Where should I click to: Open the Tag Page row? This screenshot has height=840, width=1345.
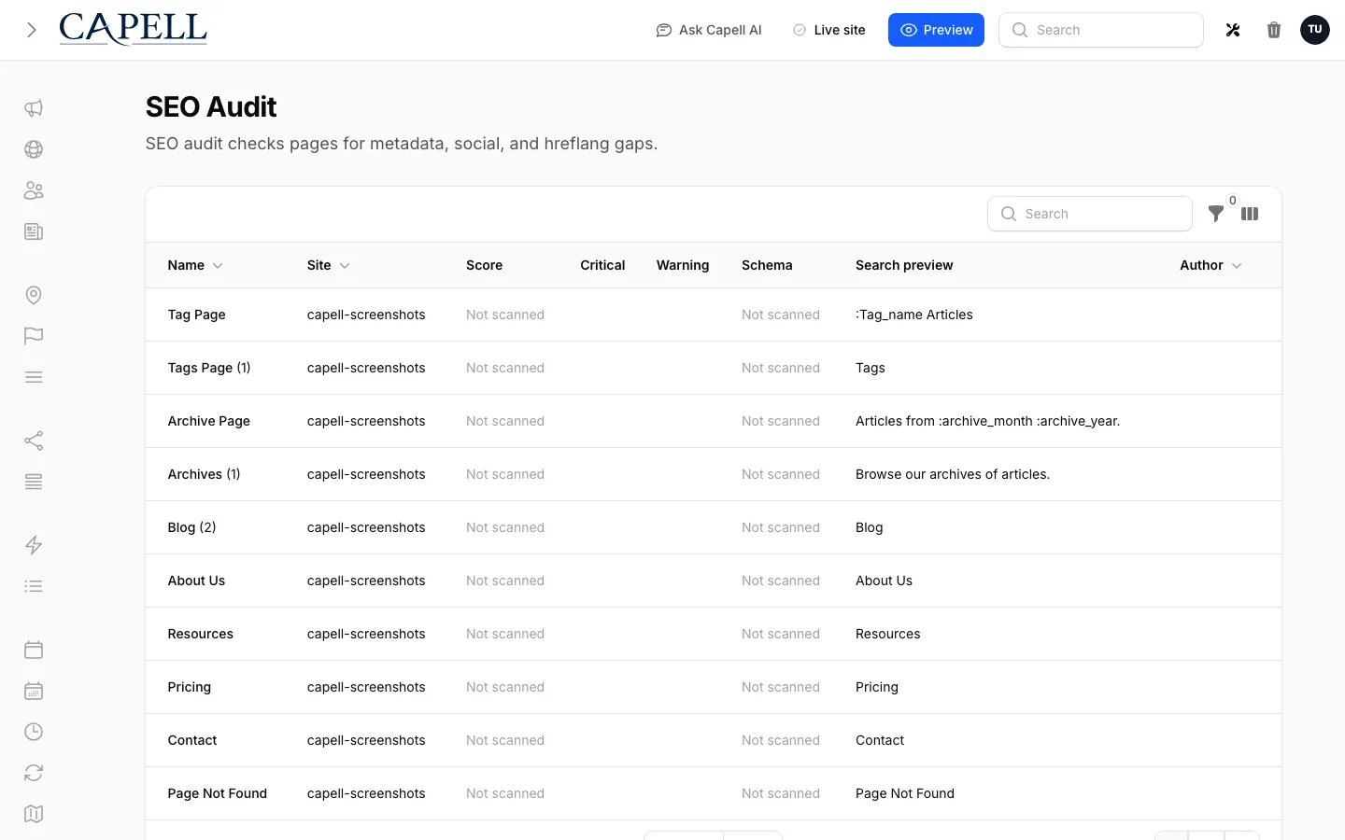(x=714, y=315)
